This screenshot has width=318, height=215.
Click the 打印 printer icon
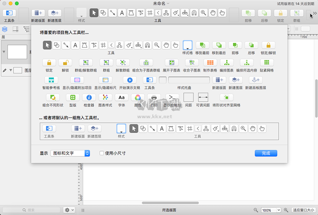[x=154, y=97]
